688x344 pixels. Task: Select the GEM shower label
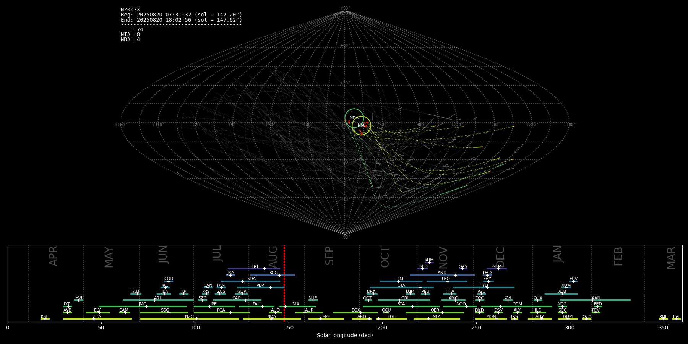click(x=497, y=267)
